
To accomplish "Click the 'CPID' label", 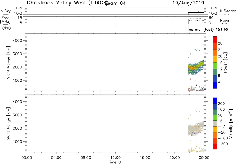I will [6, 28].
